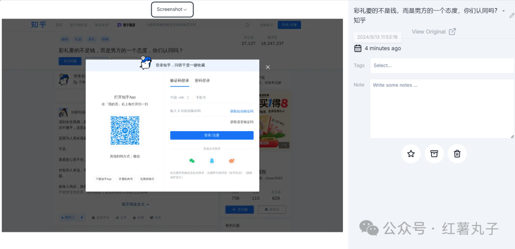Click the author's 758 answers count

click(x=235, y=198)
